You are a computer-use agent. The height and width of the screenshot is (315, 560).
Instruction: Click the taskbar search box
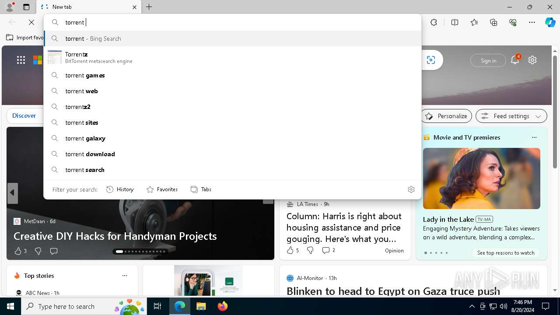84,306
